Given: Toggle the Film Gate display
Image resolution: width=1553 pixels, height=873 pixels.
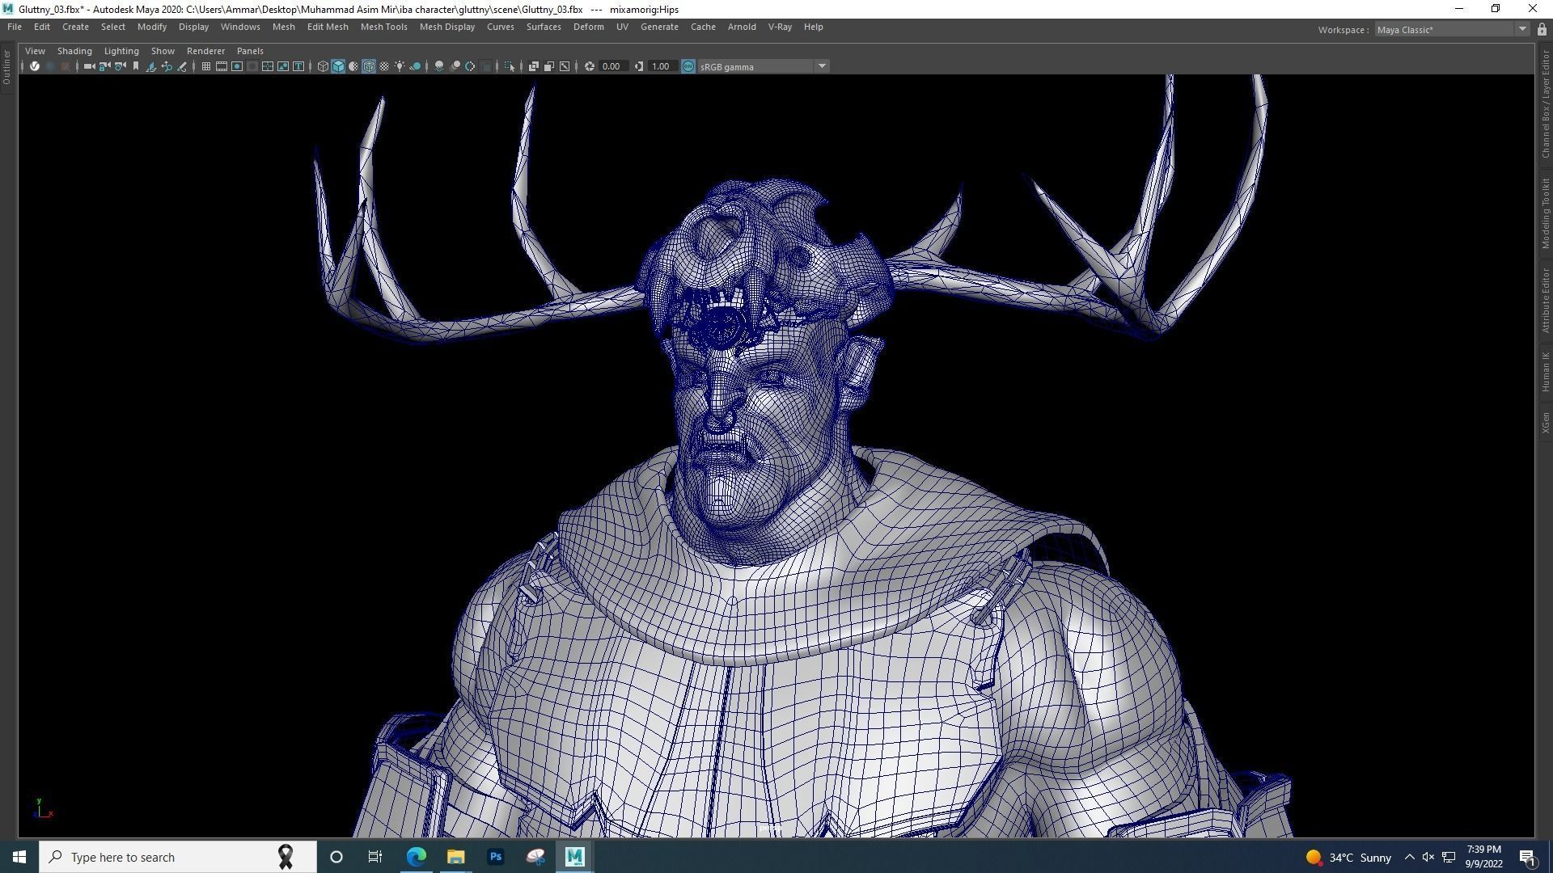Looking at the screenshot, I should tap(221, 66).
